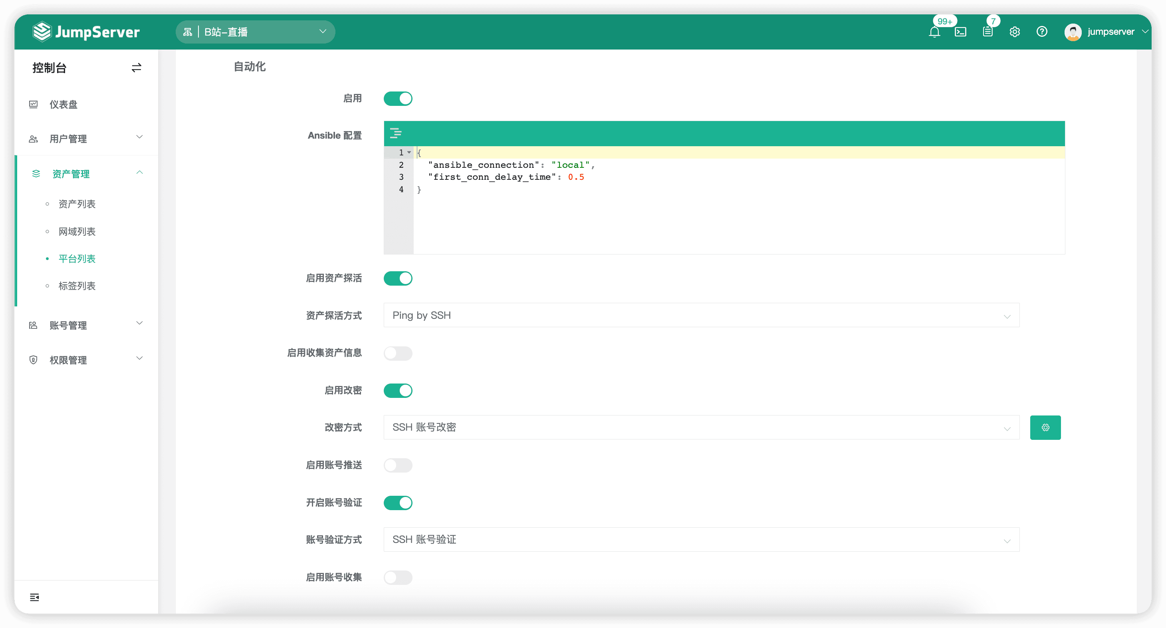Open 资产探活方式 Ping by SSH dropdown
The height and width of the screenshot is (628, 1166).
point(702,315)
